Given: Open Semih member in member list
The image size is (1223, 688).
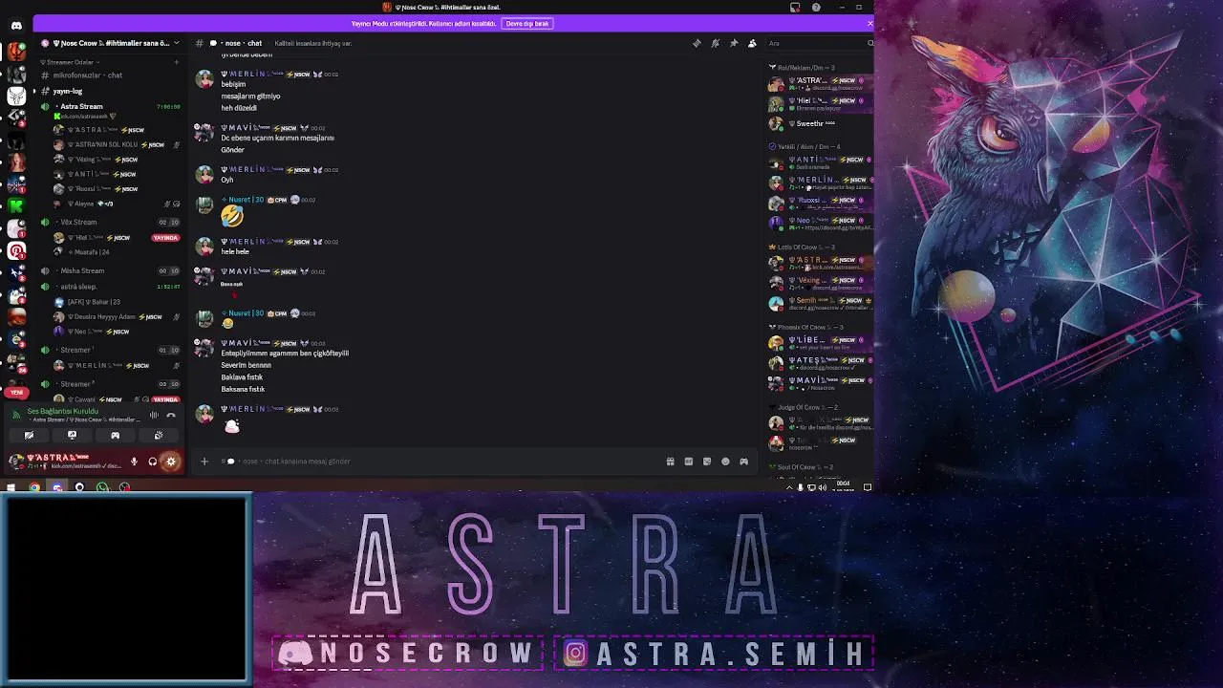Looking at the screenshot, I should (820, 303).
